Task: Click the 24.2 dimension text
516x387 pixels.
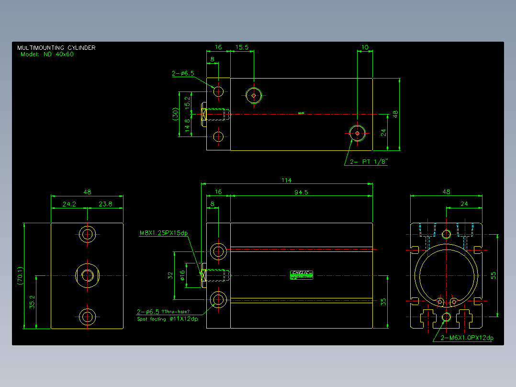Action: pyautogui.click(x=69, y=204)
